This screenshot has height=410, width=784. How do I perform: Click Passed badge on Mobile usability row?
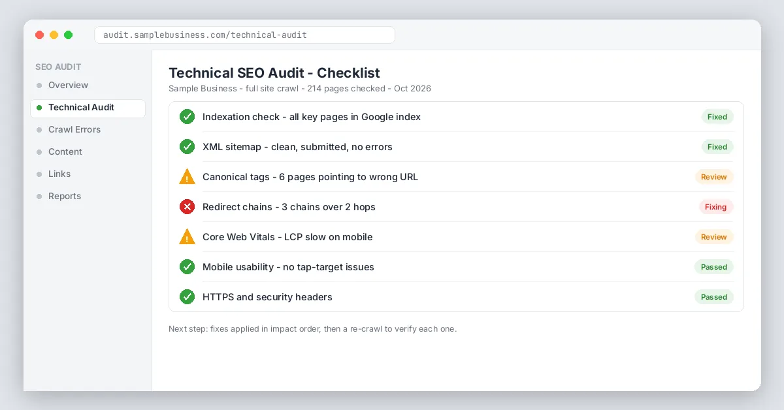714,267
